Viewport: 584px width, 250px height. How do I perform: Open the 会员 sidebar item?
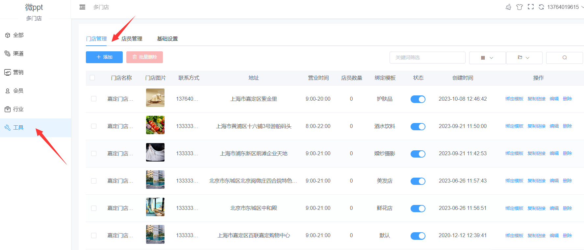[x=36, y=91]
